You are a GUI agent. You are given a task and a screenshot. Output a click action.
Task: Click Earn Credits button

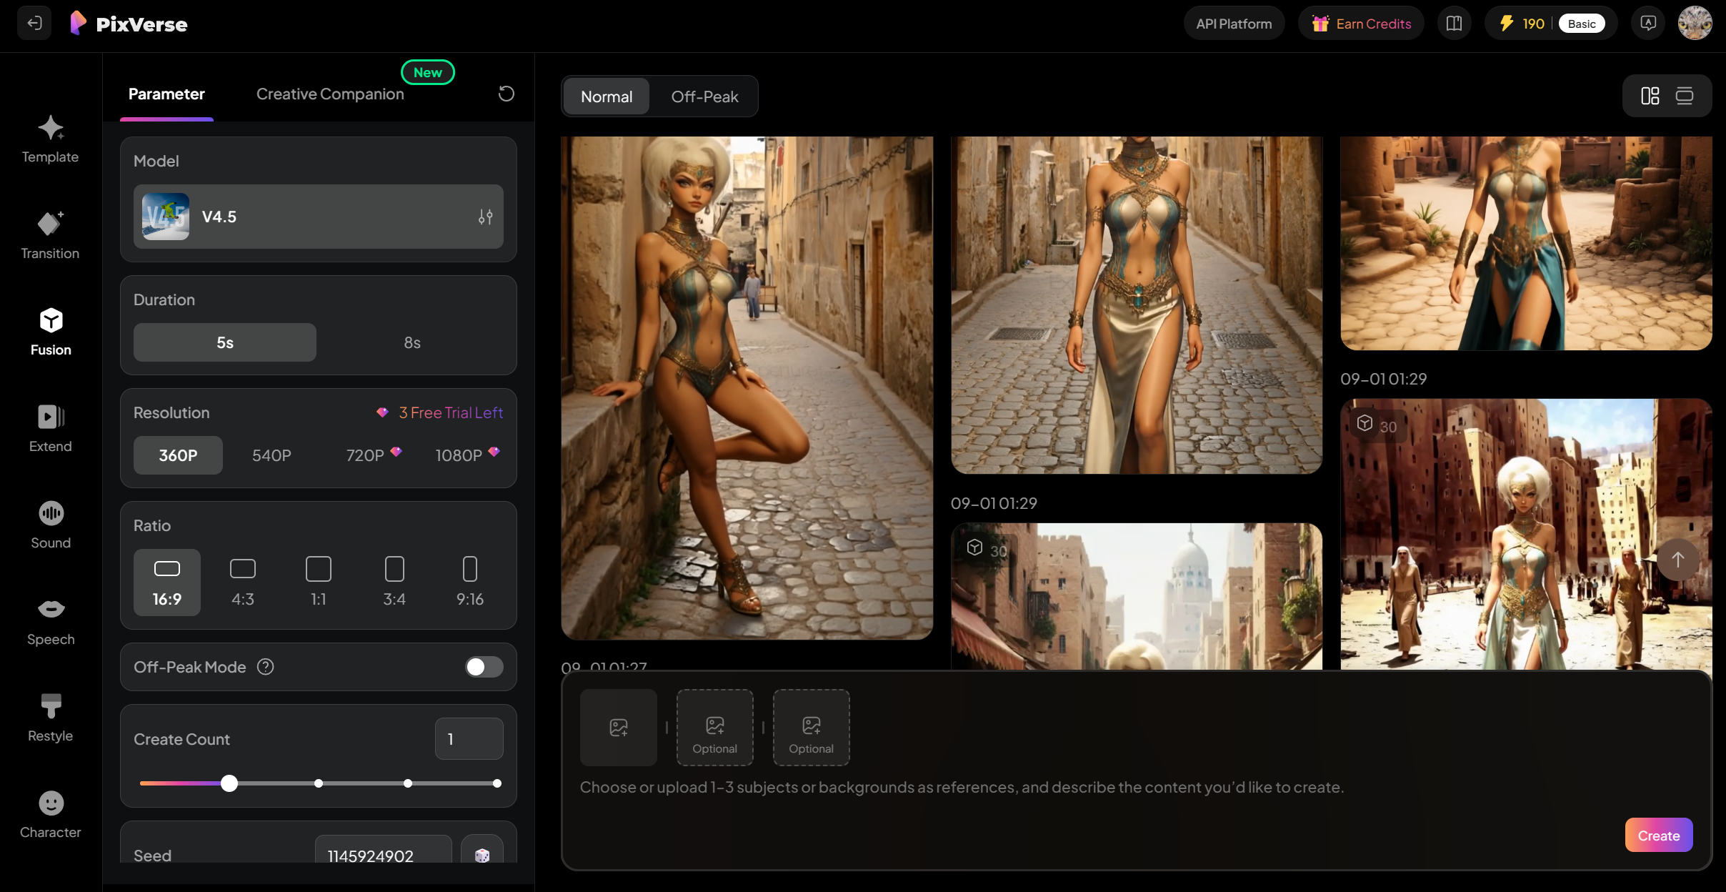1361,24
